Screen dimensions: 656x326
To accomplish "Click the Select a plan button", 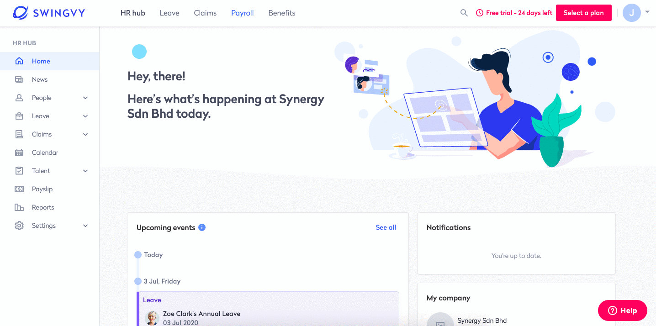I will click(x=584, y=13).
